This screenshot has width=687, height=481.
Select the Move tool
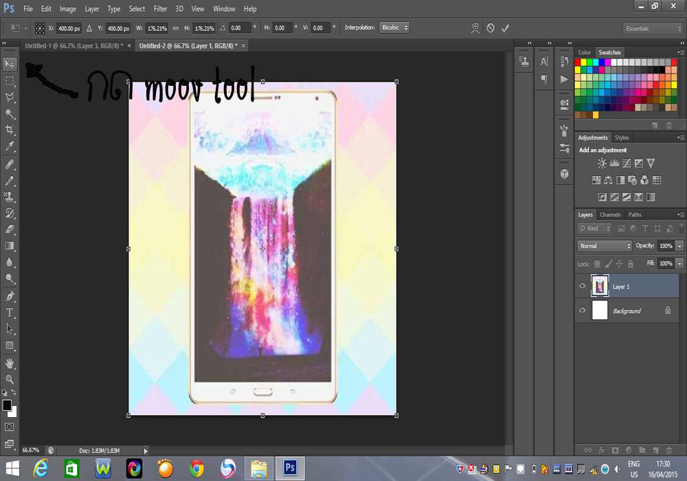click(x=10, y=64)
